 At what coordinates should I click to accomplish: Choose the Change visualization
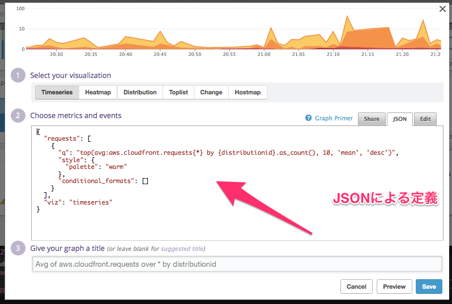211,92
